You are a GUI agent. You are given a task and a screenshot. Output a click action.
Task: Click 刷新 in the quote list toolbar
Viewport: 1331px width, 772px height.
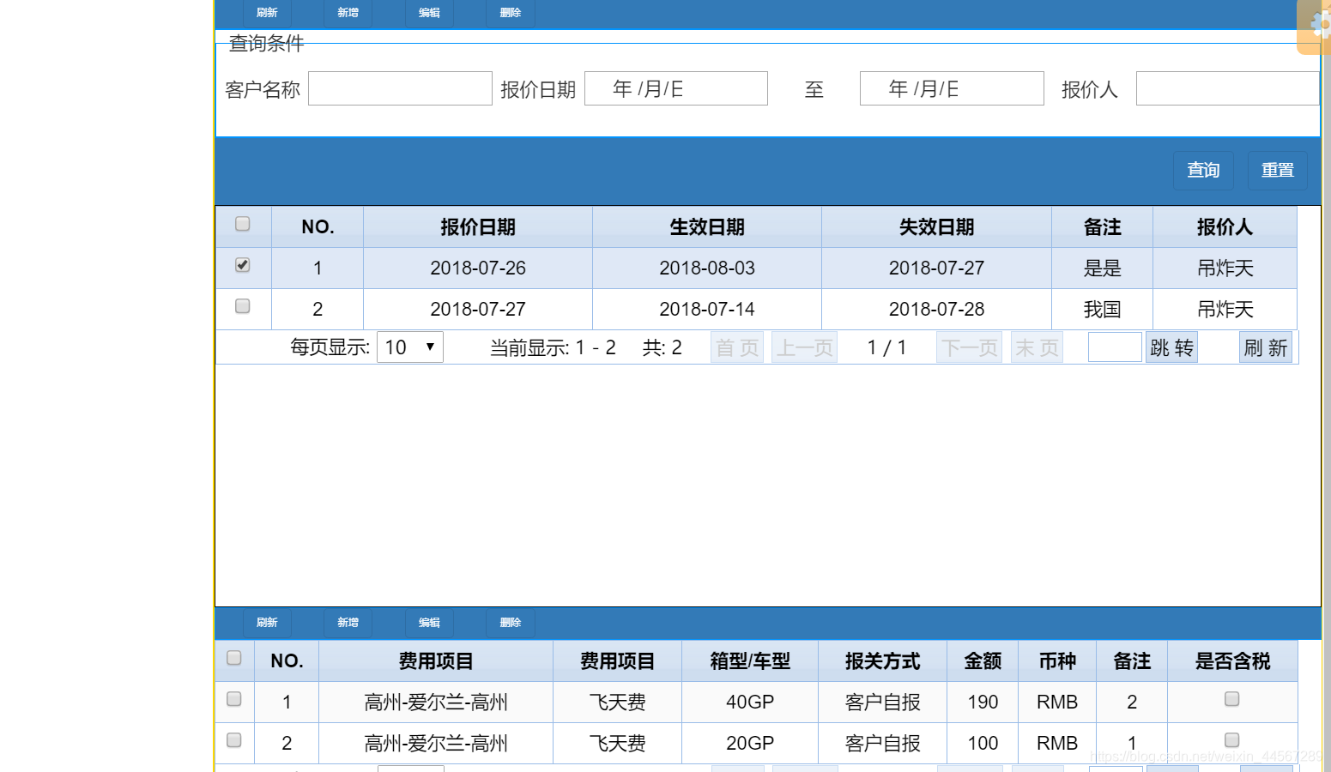pyautogui.click(x=267, y=13)
